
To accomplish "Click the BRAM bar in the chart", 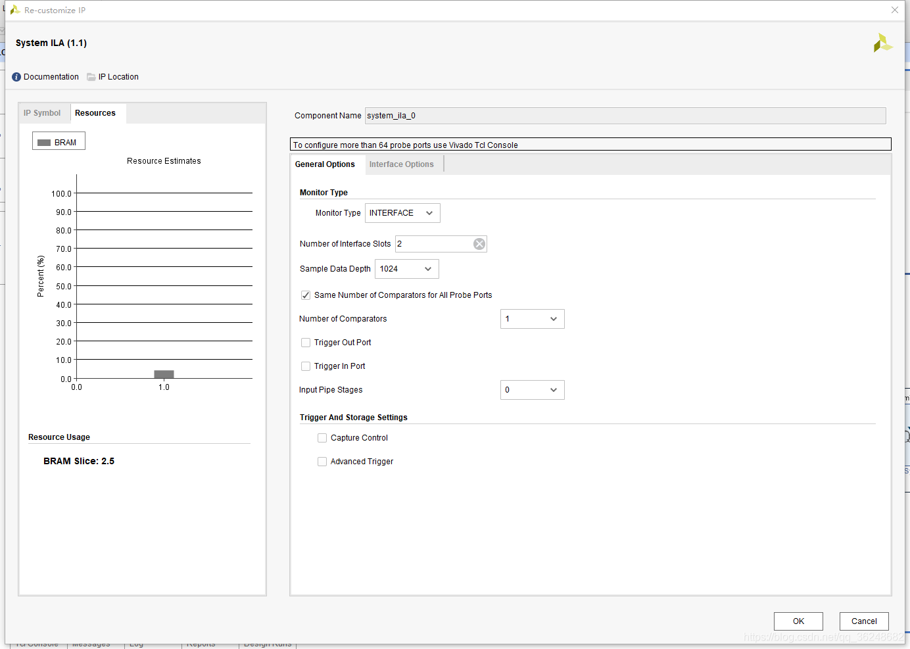I will (x=164, y=374).
